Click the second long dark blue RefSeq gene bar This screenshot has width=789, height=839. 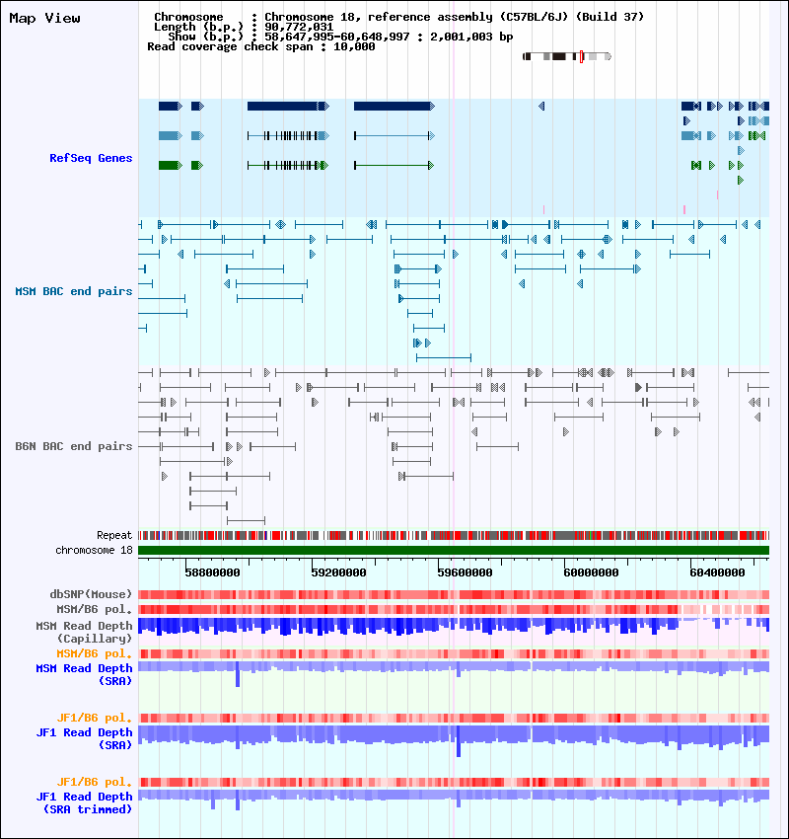(x=394, y=106)
